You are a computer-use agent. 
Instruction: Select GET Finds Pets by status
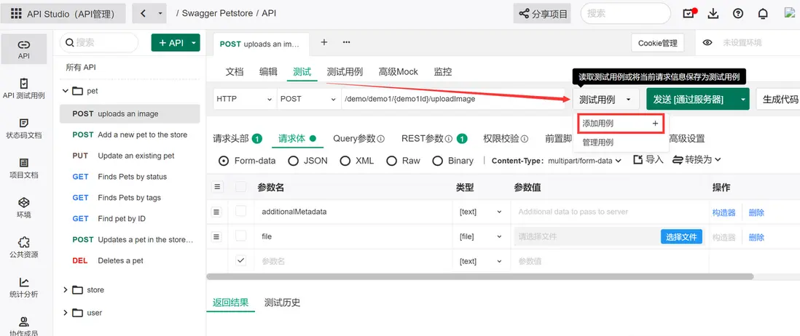pyautogui.click(x=130, y=177)
